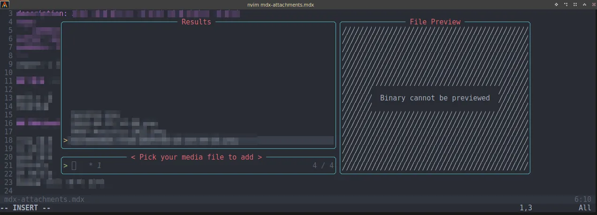
Task: Click the 'Pick your media file to add' title
Action: pyautogui.click(x=196, y=157)
